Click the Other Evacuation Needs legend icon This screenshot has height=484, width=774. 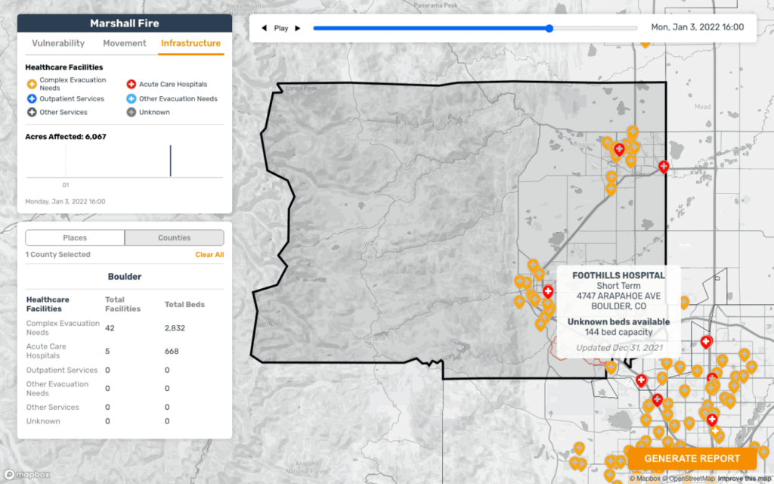pyautogui.click(x=131, y=98)
